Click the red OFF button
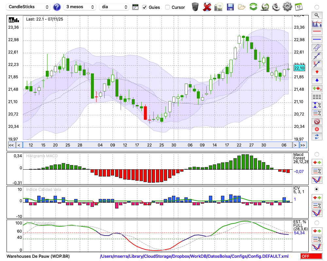 pos(311,256)
